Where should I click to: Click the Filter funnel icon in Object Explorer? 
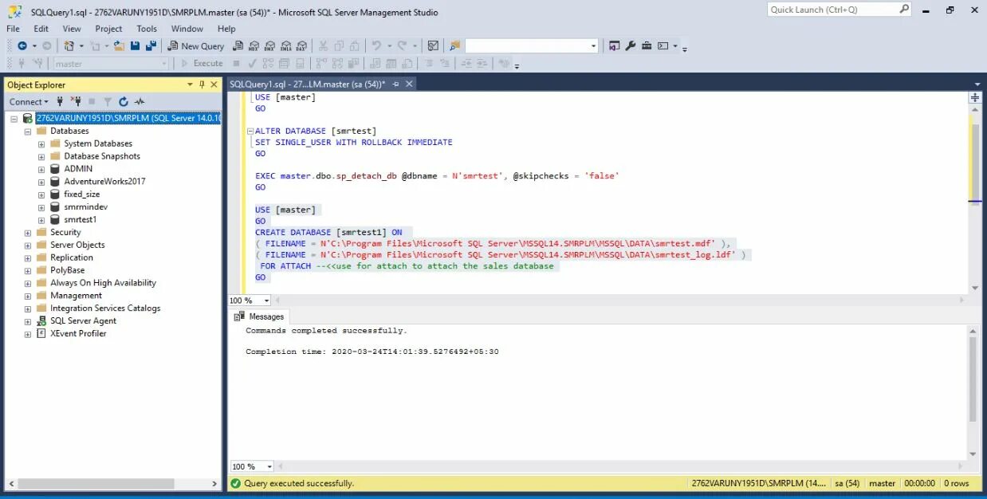point(108,102)
